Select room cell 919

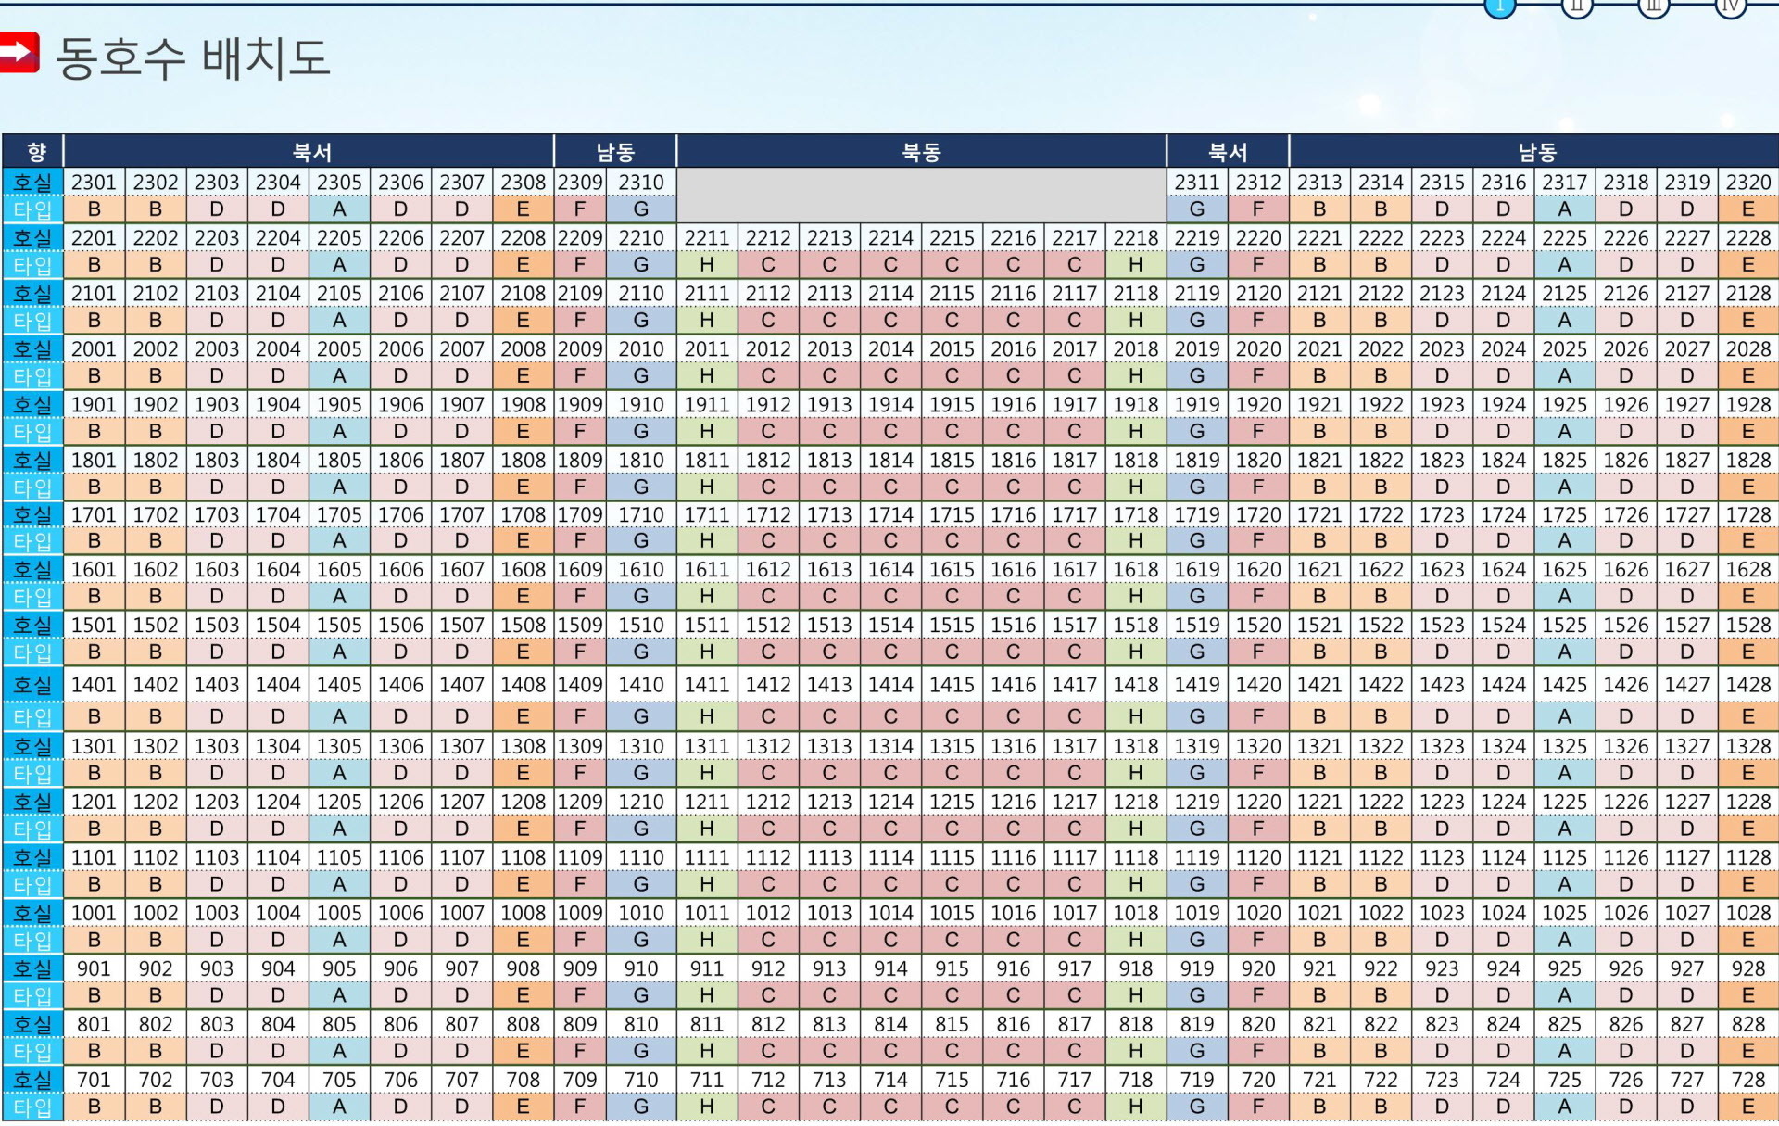click(x=1197, y=969)
